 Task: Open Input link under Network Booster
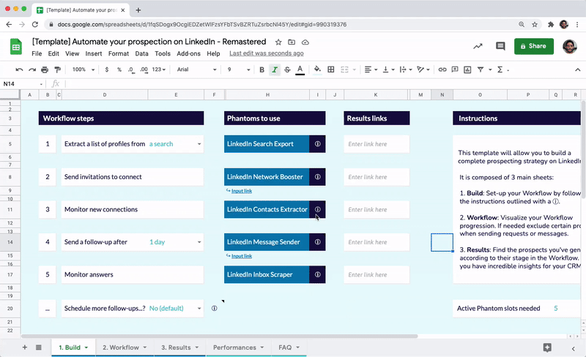pyautogui.click(x=241, y=191)
